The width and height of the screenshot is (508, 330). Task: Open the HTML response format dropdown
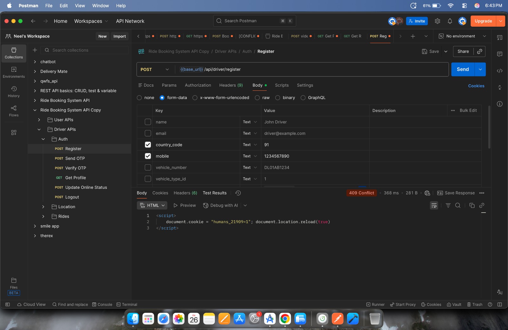coord(153,206)
